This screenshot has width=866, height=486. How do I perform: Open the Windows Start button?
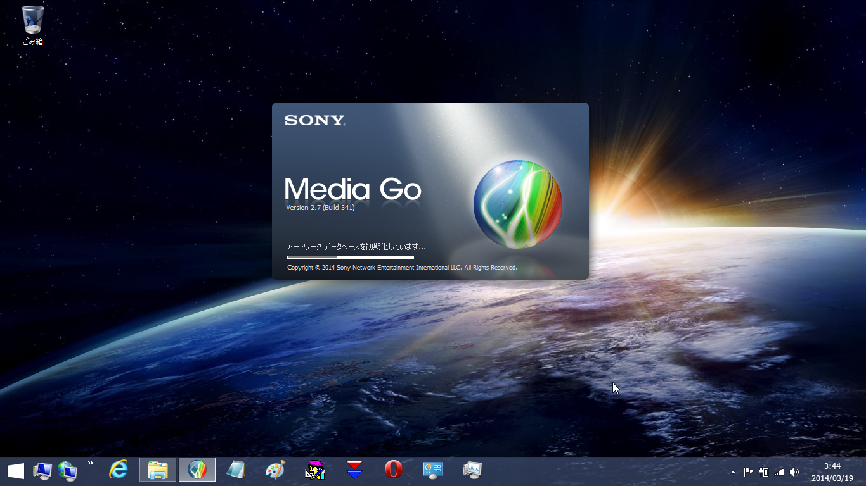(16, 470)
